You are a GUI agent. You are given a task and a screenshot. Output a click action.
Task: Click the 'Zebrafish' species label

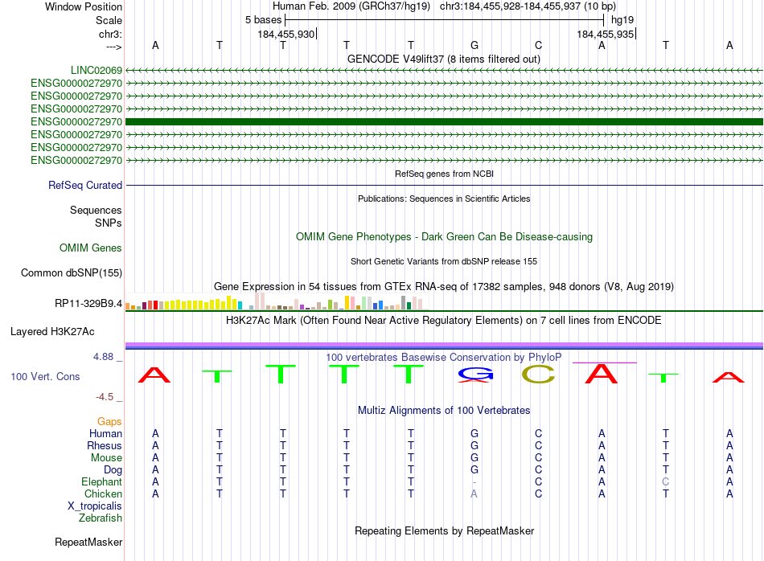(x=101, y=518)
